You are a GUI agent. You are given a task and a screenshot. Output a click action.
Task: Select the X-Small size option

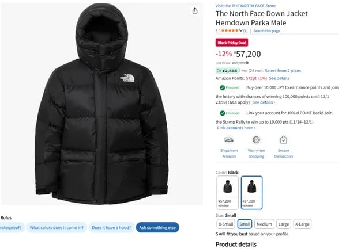(x=225, y=224)
